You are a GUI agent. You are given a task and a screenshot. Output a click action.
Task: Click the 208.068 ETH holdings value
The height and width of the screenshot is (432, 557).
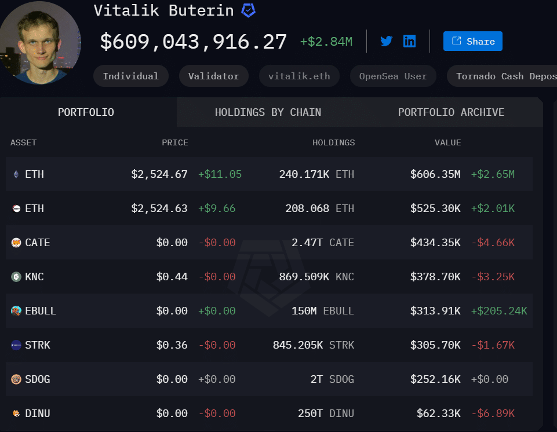pyautogui.click(x=320, y=208)
